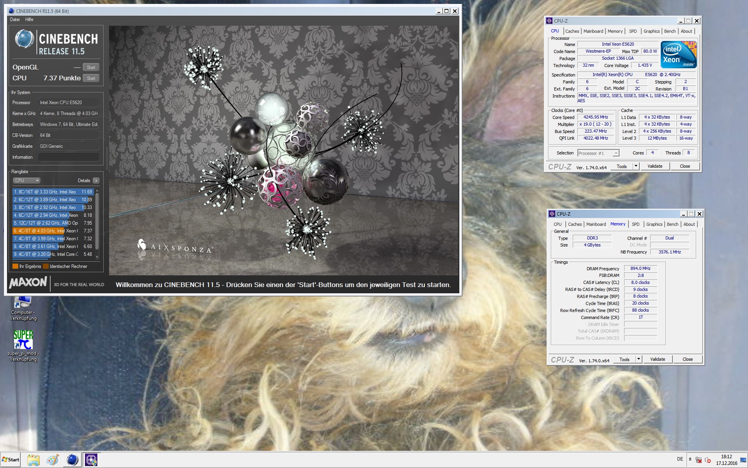Click the rendered Cinebench scene image
Screen dimensions: 748x468
(284, 151)
